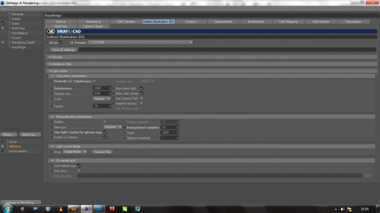Toggle Enable LC retrace checkbox
This screenshot has width=380, height=213.
[x=105, y=137]
